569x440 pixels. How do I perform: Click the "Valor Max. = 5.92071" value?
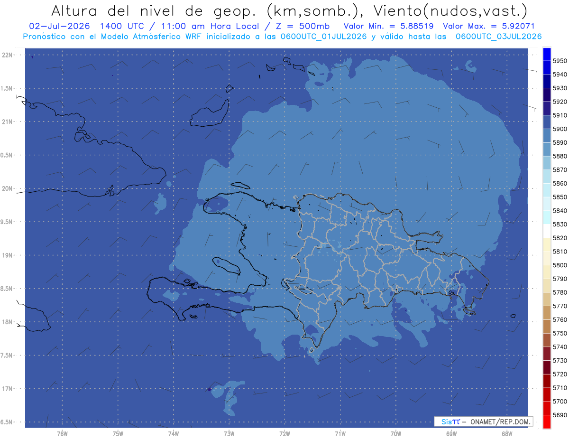tap(489, 26)
